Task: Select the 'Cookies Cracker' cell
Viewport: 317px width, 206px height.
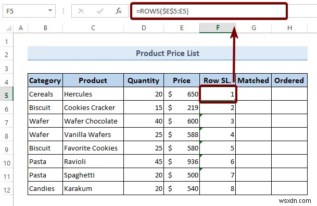Action: pos(93,107)
